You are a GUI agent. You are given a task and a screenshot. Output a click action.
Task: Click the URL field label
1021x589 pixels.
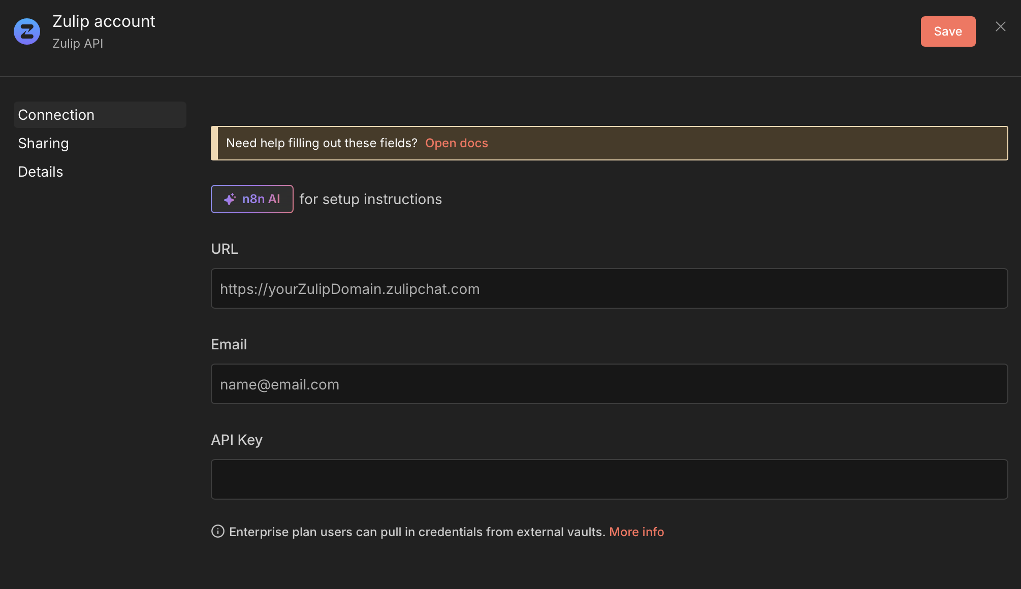click(x=225, y=249)
